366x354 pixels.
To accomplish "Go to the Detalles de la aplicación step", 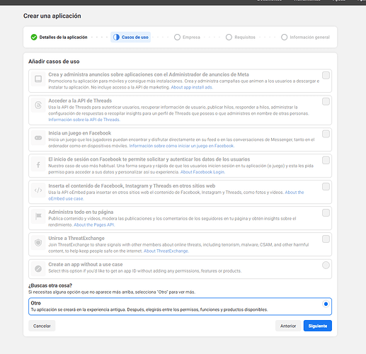I will 59,38.
